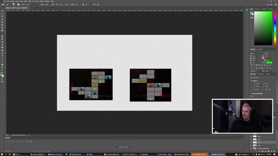
Task: Open the anti-aliasing dropdown in Character panel
Action: [268, 71]
